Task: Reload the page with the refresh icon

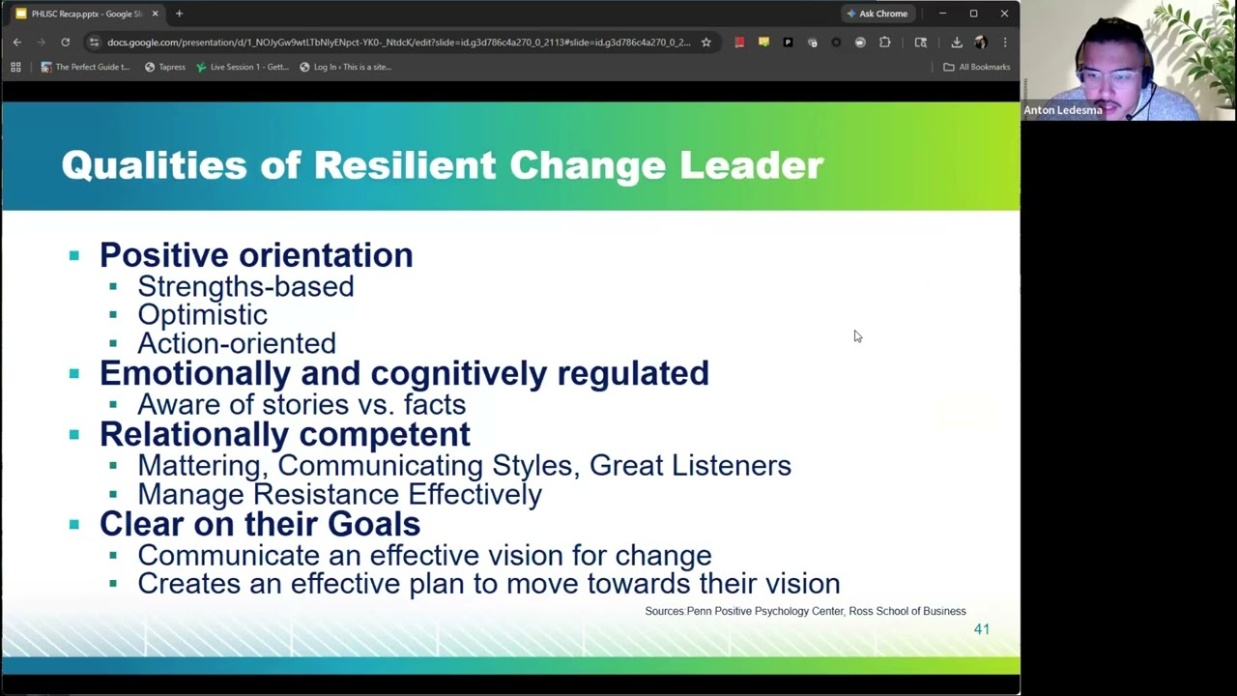Action: coord(65,43)
